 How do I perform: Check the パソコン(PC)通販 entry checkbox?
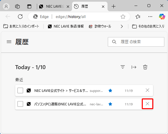(20, 104)
